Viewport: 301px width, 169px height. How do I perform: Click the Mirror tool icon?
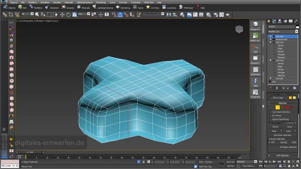(169, 15)
